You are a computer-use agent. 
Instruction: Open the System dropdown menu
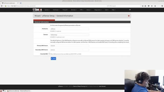click(47, 10)
